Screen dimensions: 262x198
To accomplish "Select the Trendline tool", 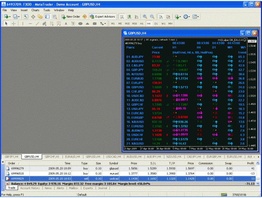I will click(x=37, y=24).
